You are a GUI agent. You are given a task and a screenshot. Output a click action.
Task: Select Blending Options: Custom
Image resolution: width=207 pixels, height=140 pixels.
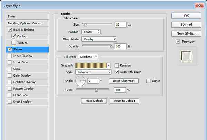click(27, 23)
